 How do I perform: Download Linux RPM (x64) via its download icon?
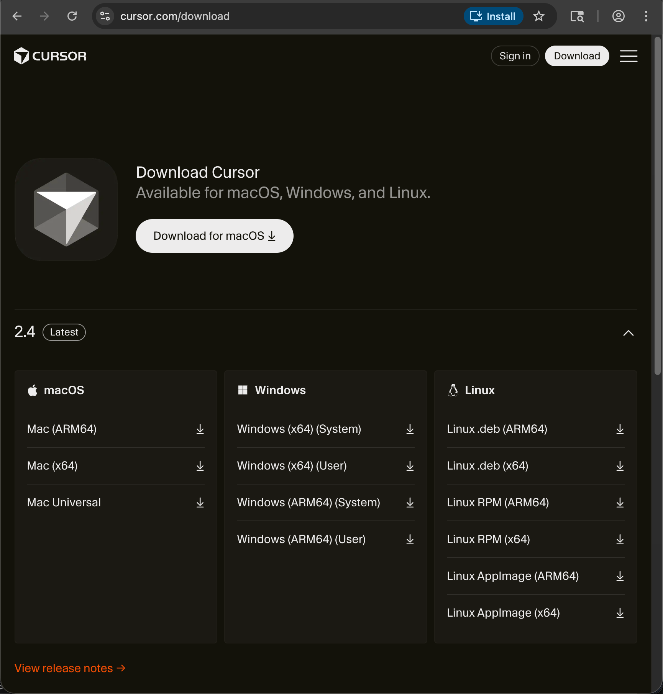(x=620, y=539)
